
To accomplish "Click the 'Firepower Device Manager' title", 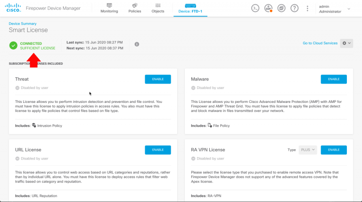I will coord(53,8).
